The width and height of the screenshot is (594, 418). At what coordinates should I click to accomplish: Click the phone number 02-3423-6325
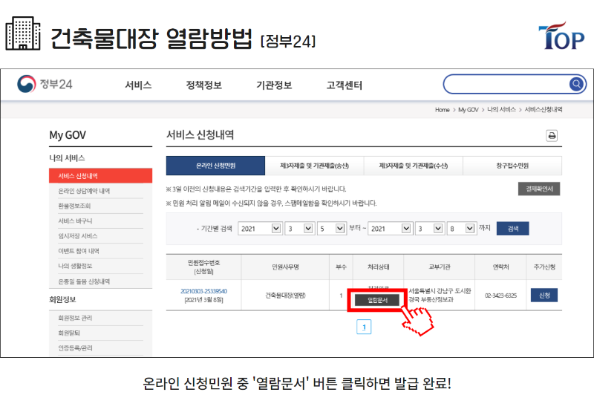tap(500, 295)
